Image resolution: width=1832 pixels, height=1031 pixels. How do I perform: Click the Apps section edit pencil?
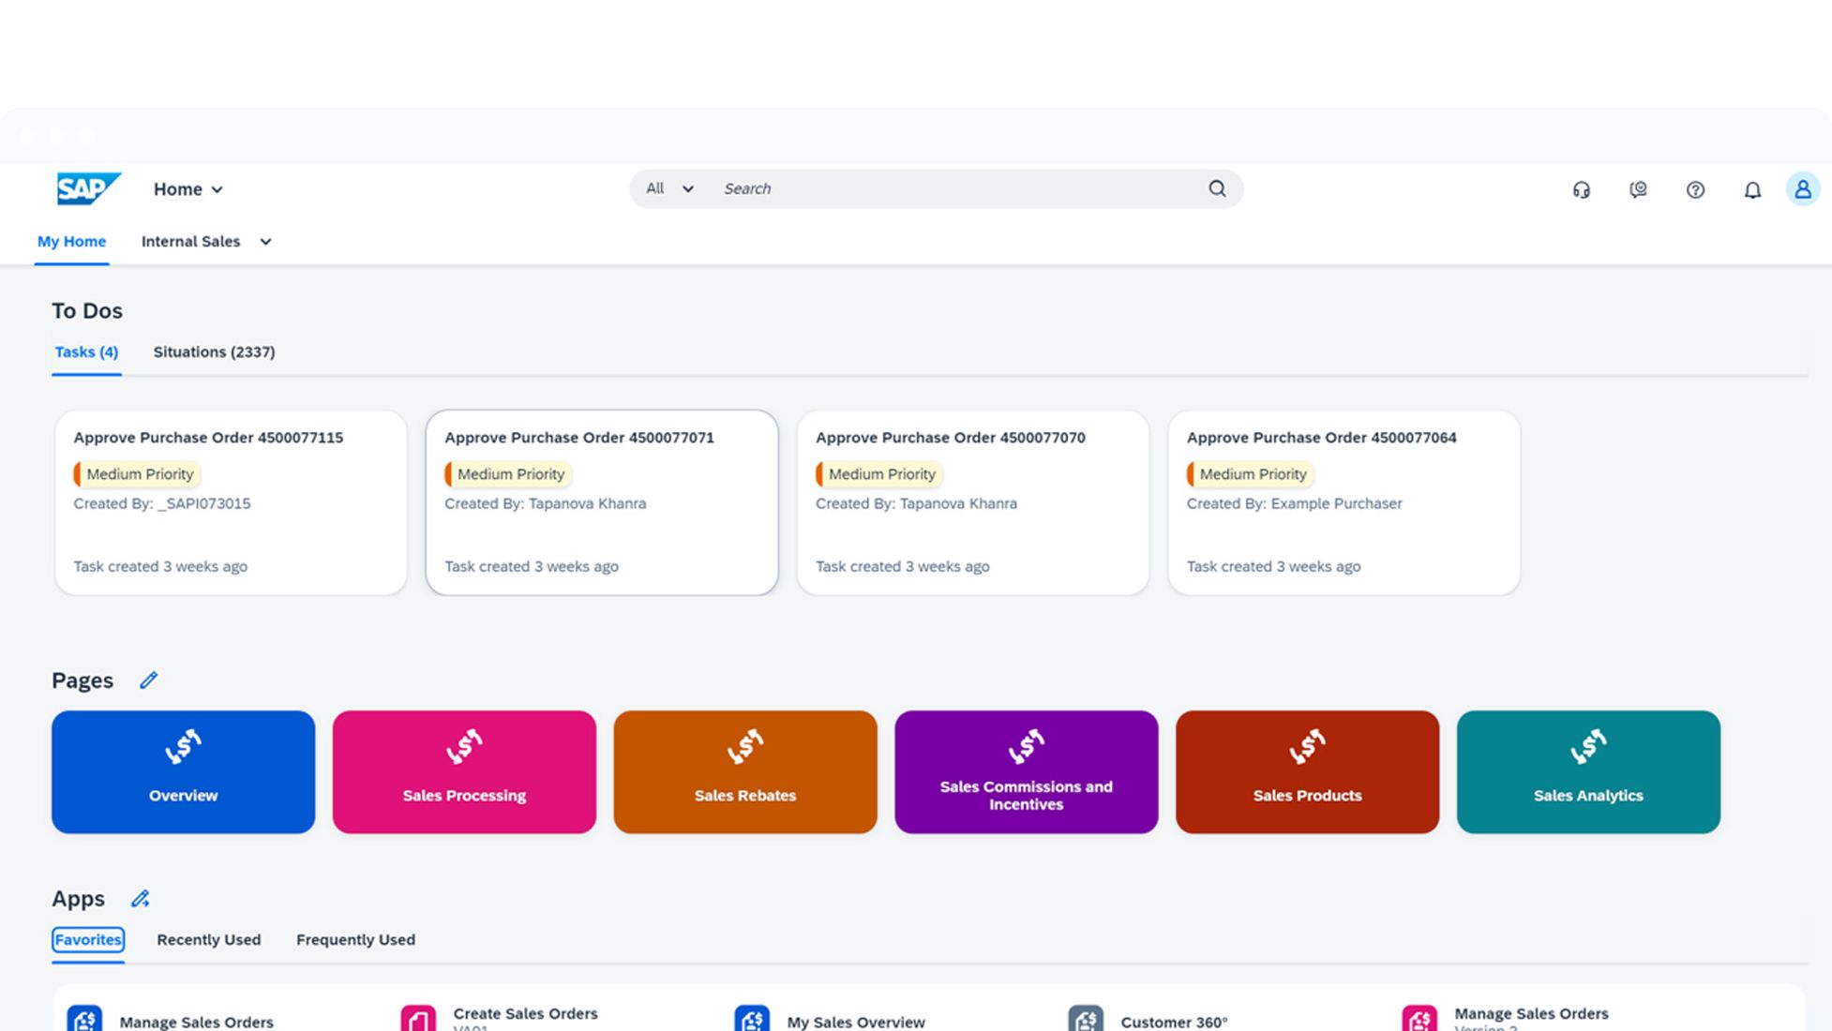141,899
